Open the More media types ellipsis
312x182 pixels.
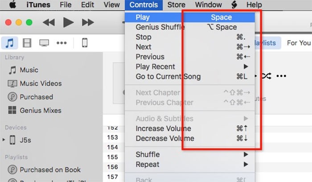61,43
